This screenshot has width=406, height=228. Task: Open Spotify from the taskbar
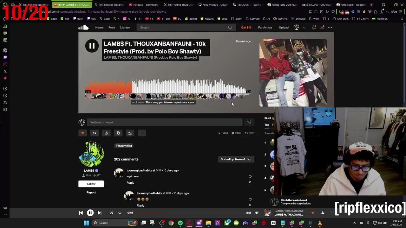tap(180, 223)
